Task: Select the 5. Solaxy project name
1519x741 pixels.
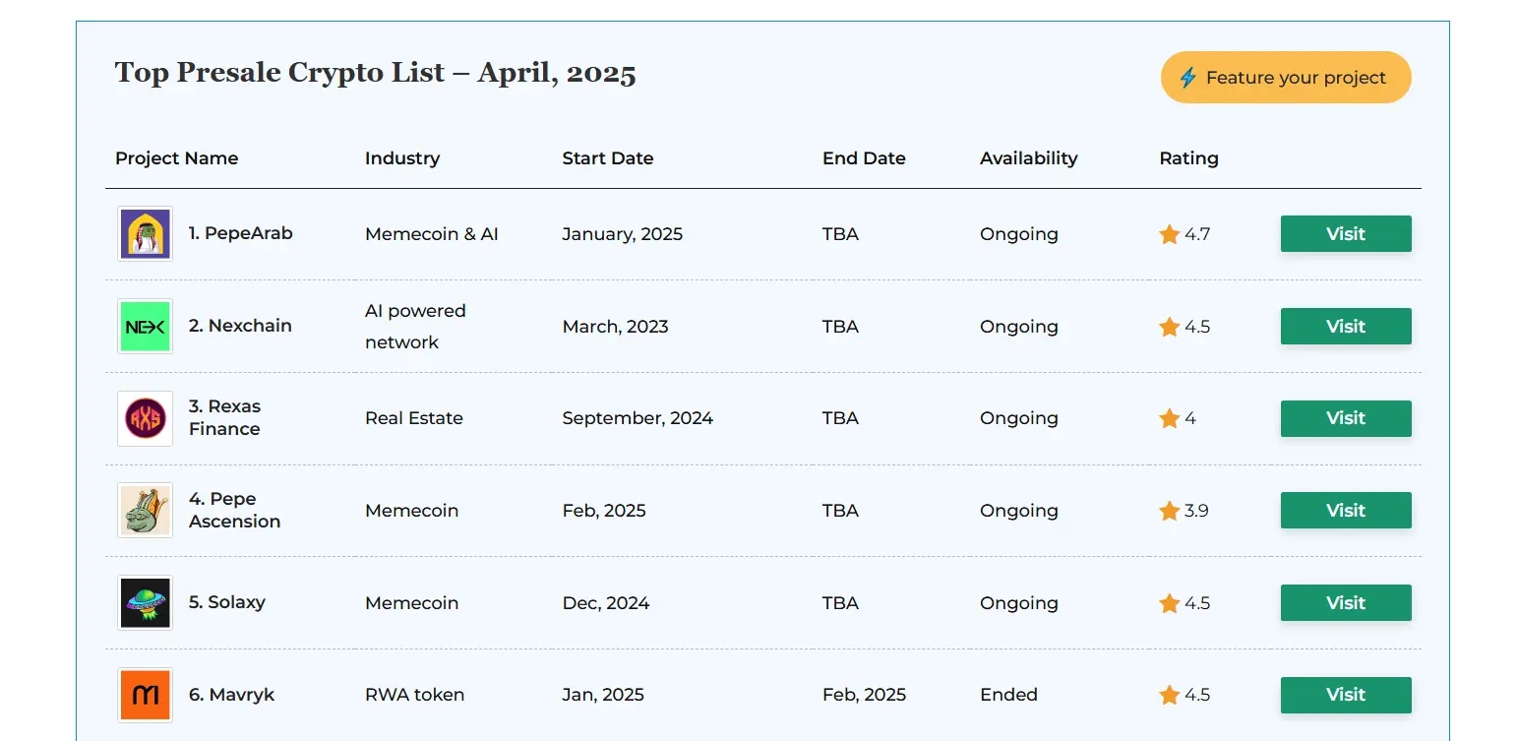Action: tap(226, 602)
